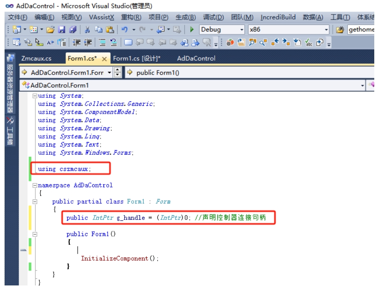Collapse the namespace AdDaControl block
378x290 pixels.
(x=35, y=185)
